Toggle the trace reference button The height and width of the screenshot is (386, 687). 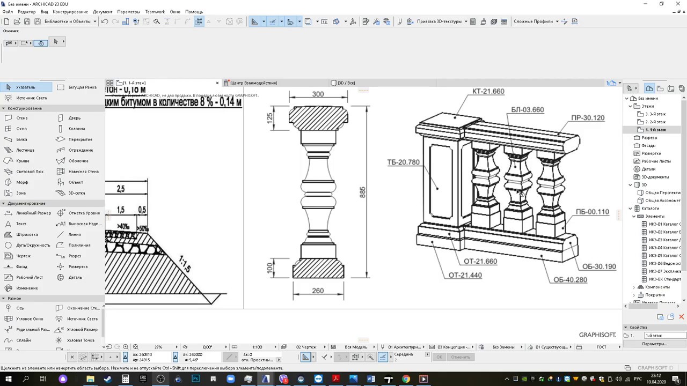point(308,21)
